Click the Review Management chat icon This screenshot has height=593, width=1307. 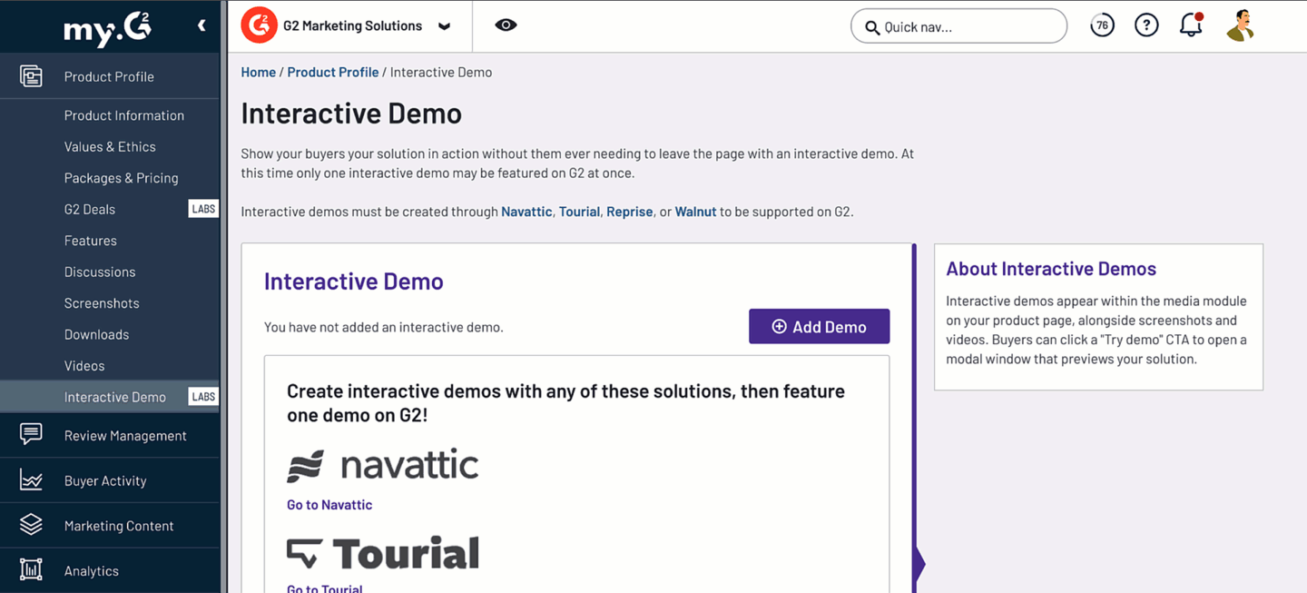coord(31,435)
